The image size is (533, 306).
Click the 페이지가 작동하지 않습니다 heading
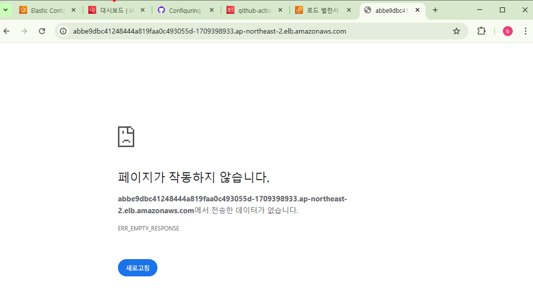(x=194, y=177)
